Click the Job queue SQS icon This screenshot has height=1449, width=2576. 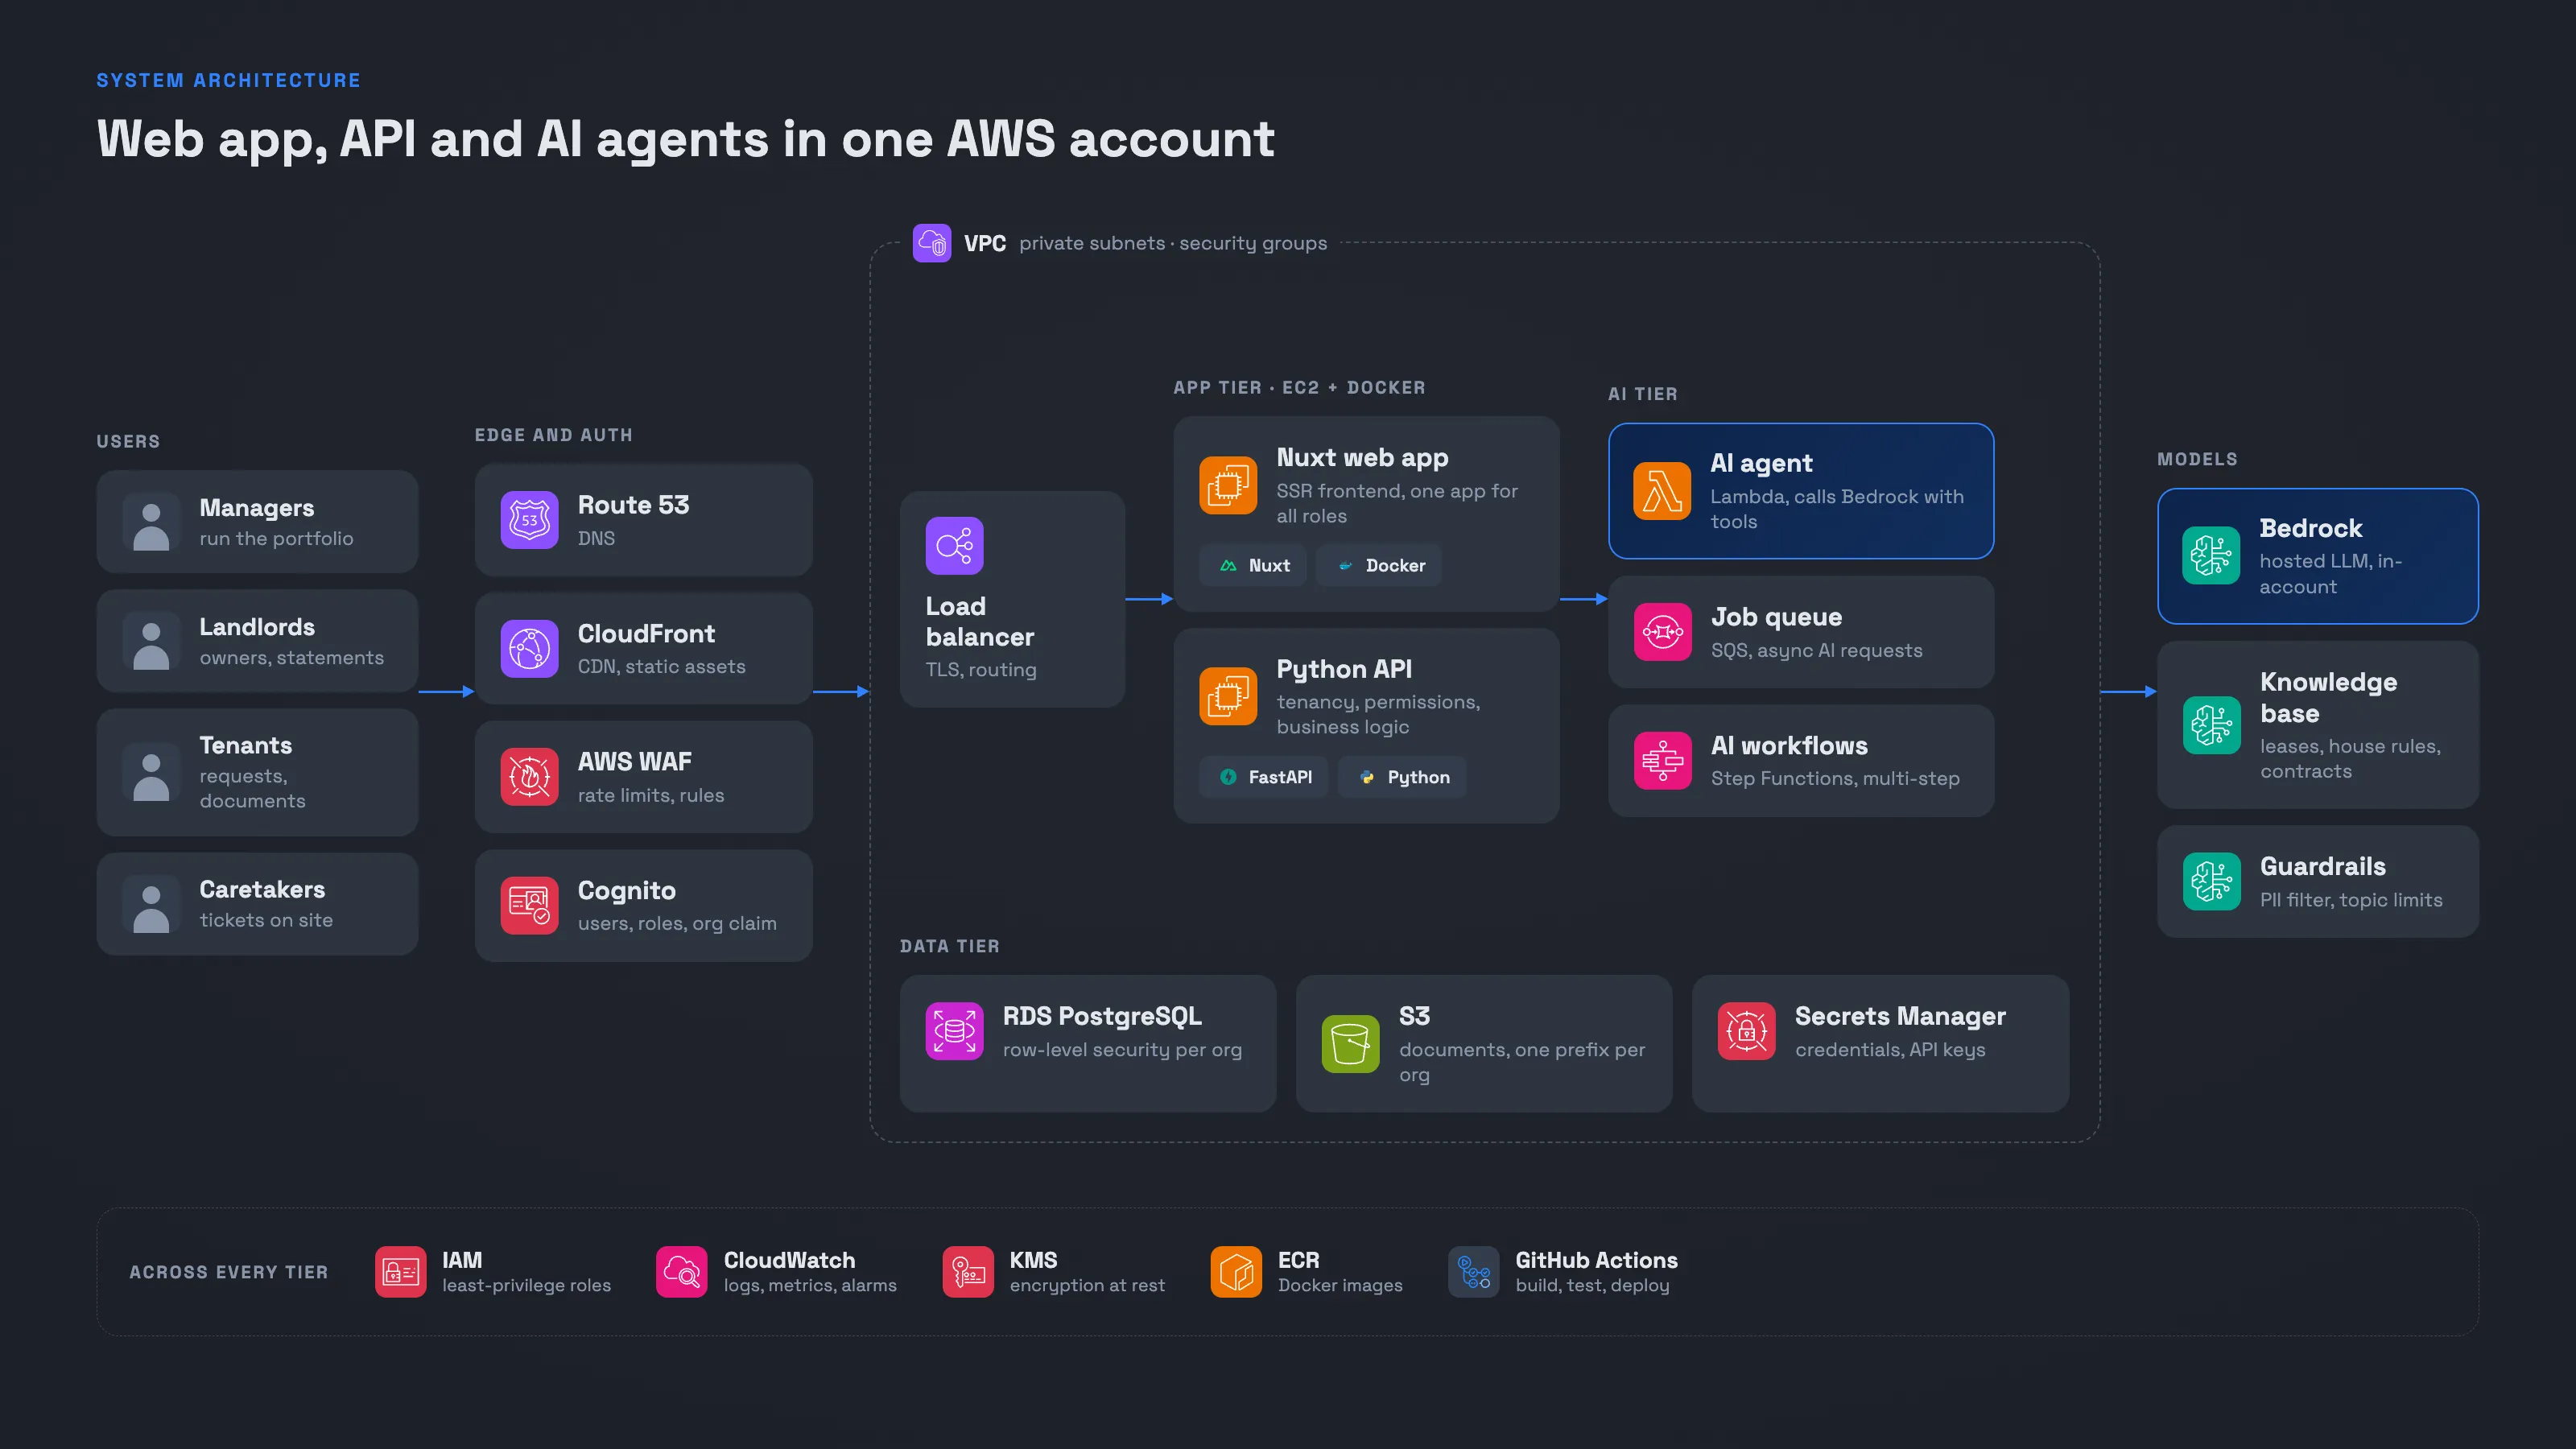(1662, 632)
